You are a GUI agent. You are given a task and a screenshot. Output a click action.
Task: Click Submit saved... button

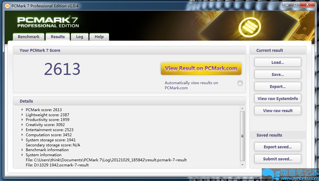278,159
